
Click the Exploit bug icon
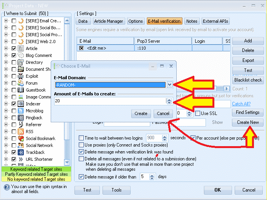pyautogui.click(x=21, y=76)
